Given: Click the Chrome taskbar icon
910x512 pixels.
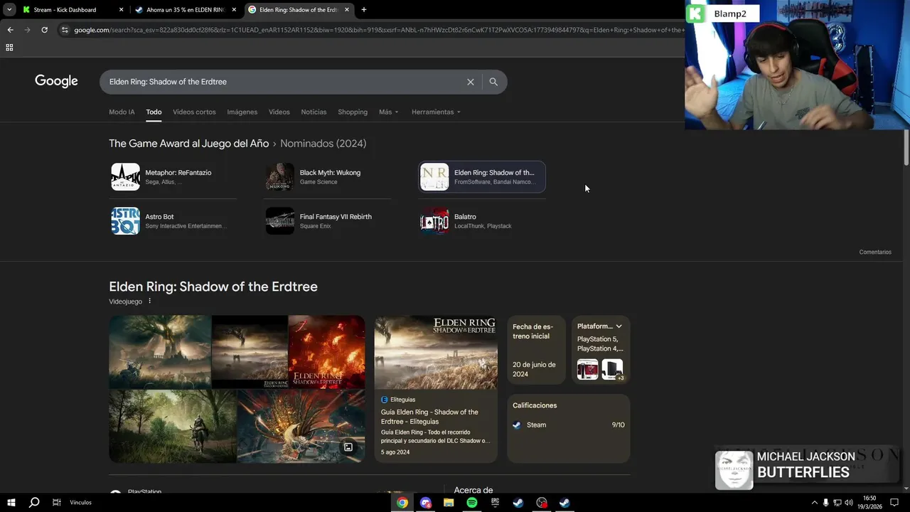Looking at the screenshot, I should (x=402, y=503).
